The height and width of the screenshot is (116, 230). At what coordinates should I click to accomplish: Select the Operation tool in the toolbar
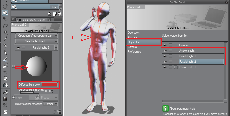(x=5, y=13)
